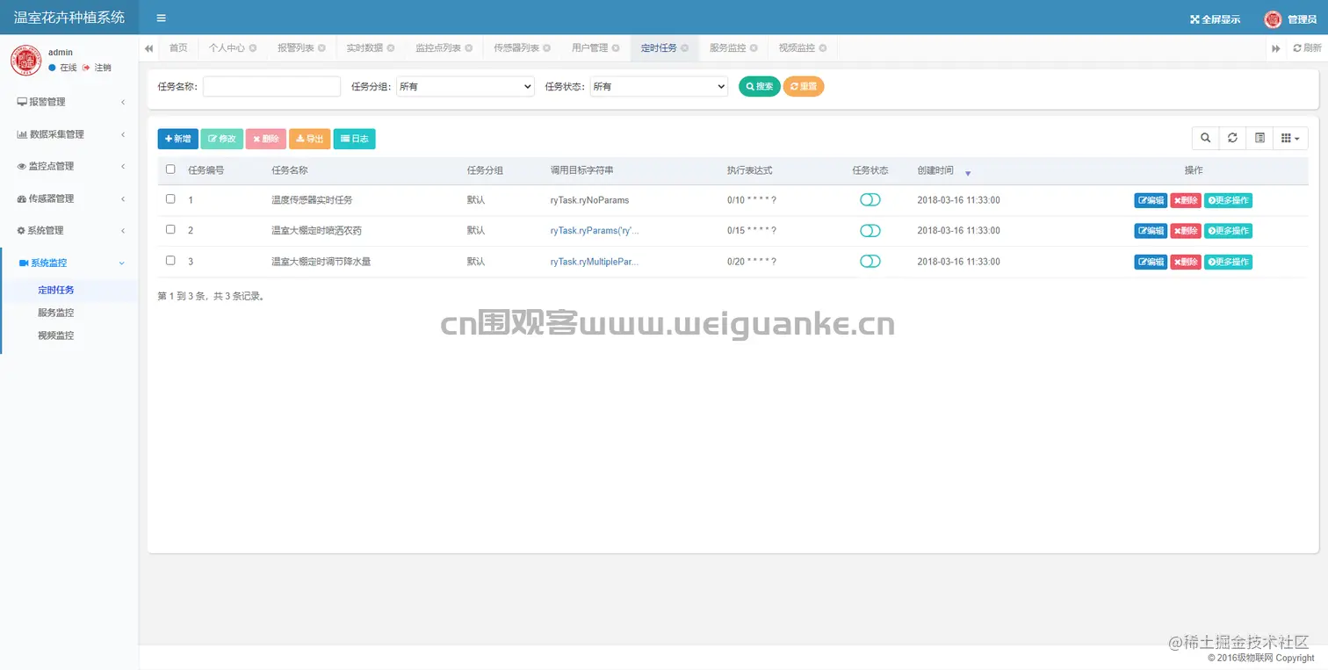The image size is (1328, 670).
Task: Click 删除 for task 温室大棚定时调节降水量
Action: [x=1186, y=262]
